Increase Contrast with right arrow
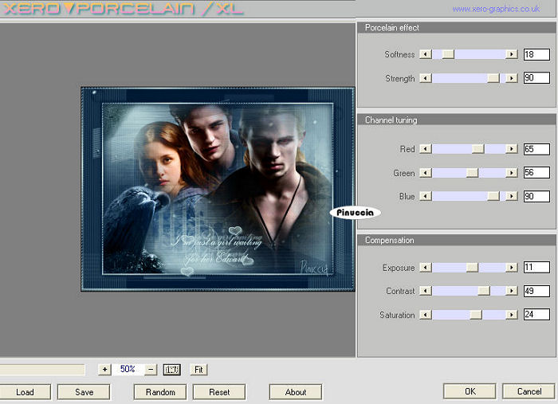 click(512, 291)
